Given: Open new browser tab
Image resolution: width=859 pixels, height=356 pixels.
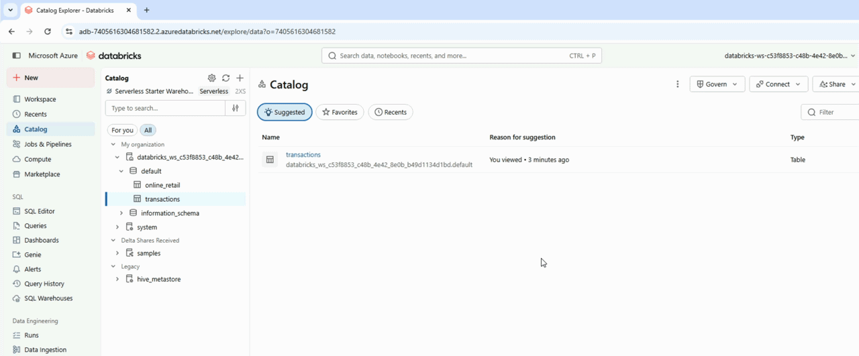Looking at the screenshot, I should pos(146,10).
